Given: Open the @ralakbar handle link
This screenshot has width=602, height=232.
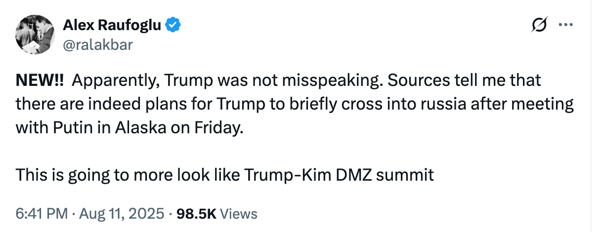Looking at the screenshot, I should click(x=98, y=45).
